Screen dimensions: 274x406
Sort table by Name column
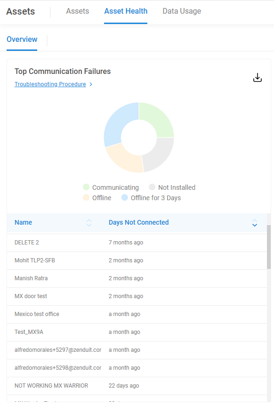coord(89,223)
